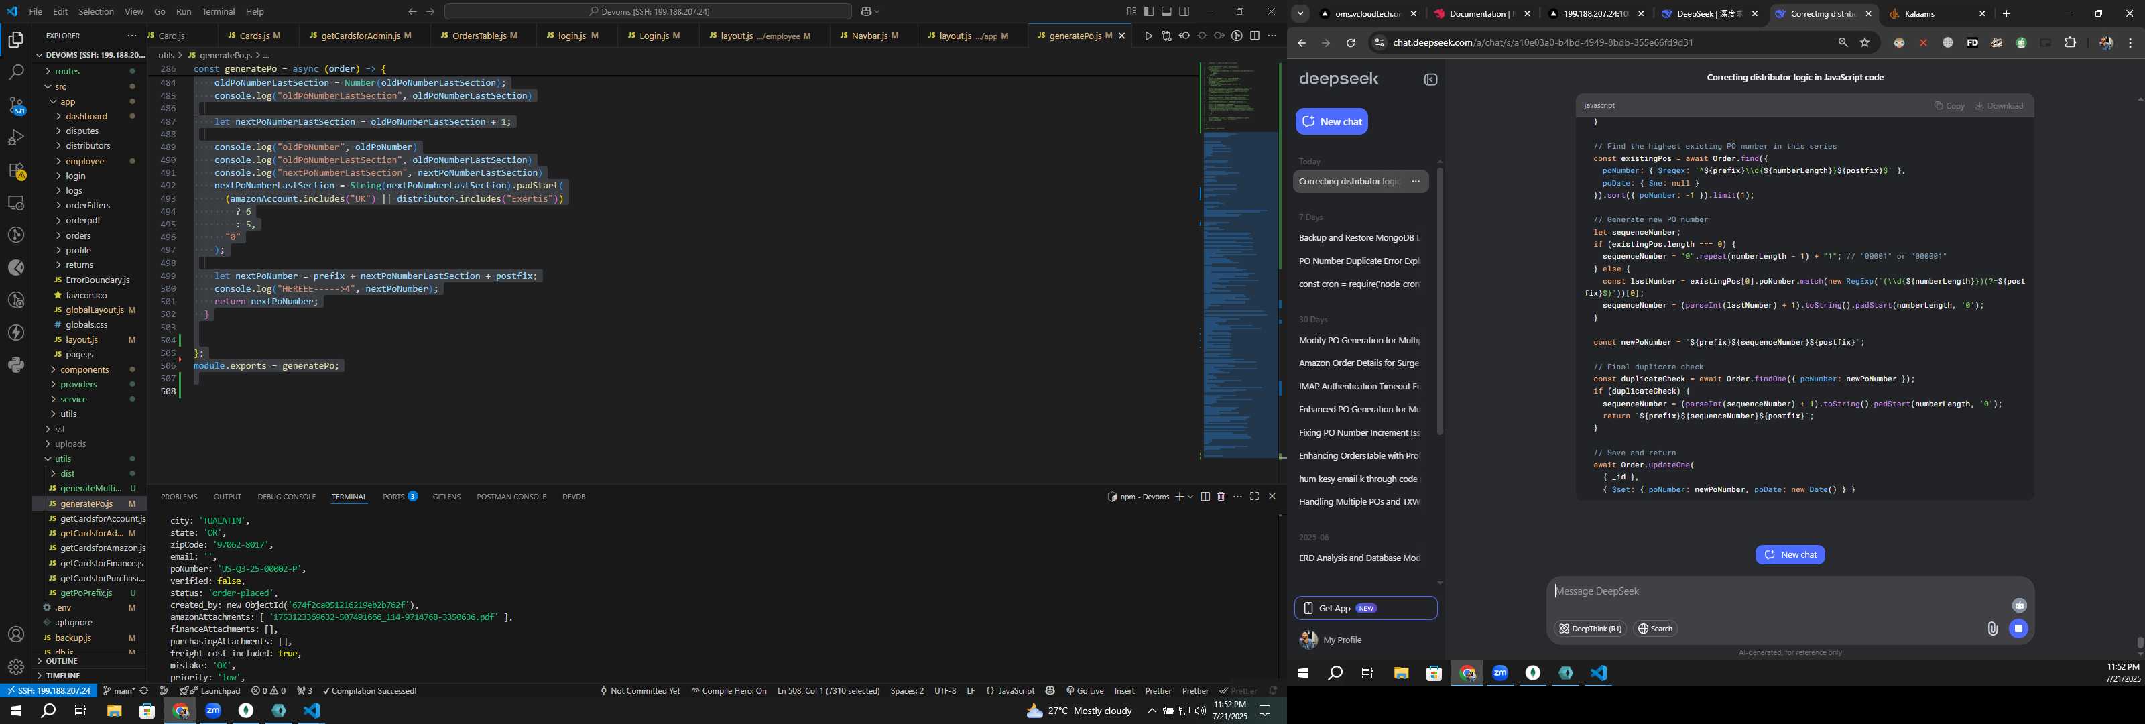Open changes compare icon in editor toolbar
This screenshot has height=724, width=2145.
pos(1166,36)
